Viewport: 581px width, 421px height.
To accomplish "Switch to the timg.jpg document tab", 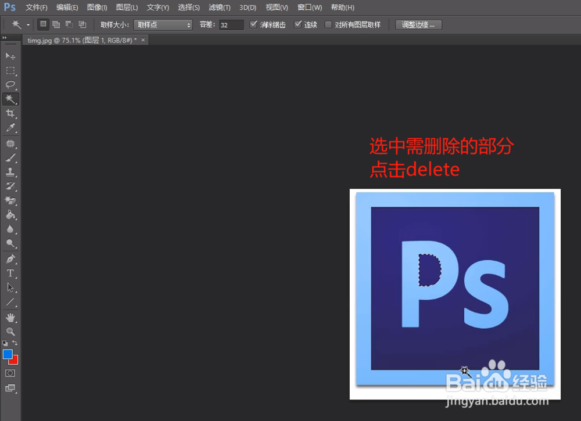I will [82, 40].
